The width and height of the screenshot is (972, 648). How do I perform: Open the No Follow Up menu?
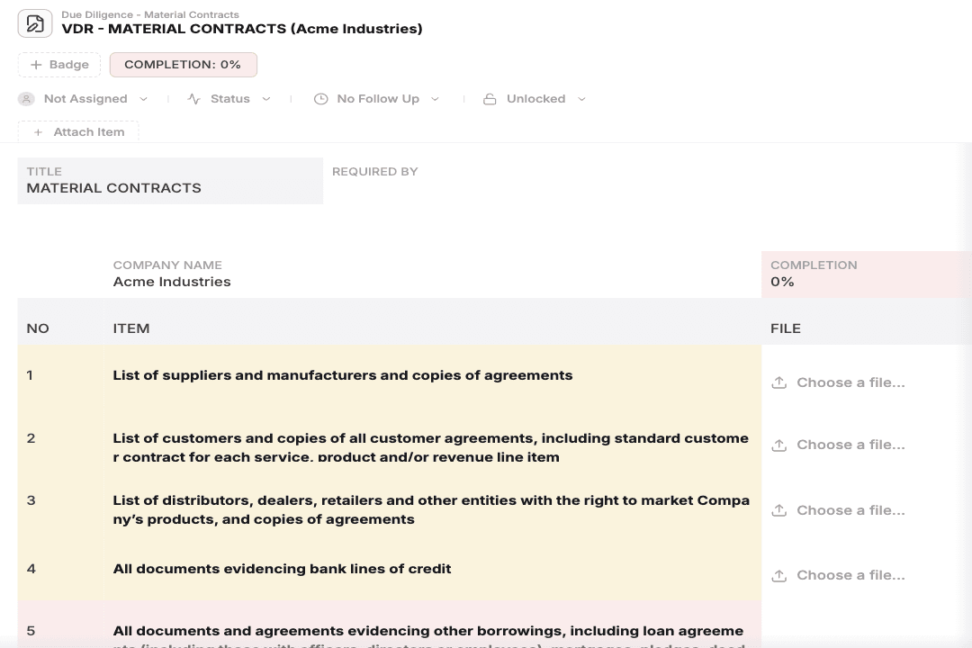click(376, 99)
